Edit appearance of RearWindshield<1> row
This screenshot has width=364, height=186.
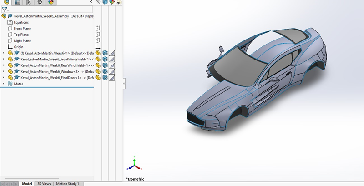click(x=112, y=65)
